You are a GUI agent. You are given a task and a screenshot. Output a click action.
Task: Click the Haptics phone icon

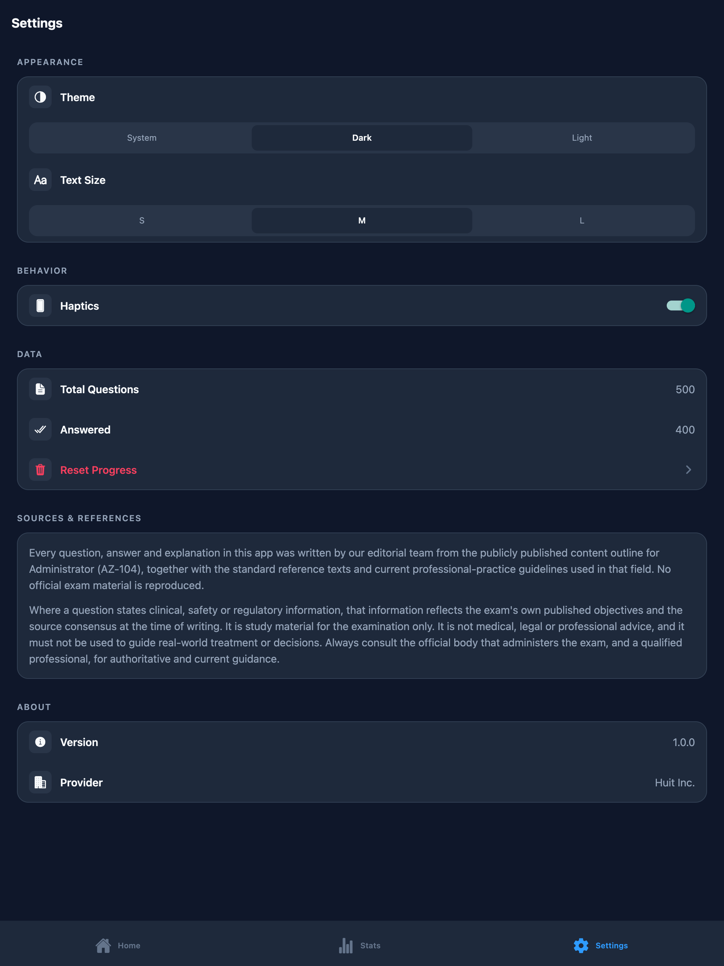click(40, 306)
